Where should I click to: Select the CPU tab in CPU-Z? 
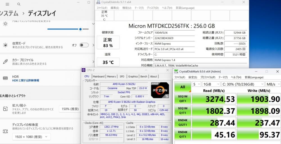[87, 76]
